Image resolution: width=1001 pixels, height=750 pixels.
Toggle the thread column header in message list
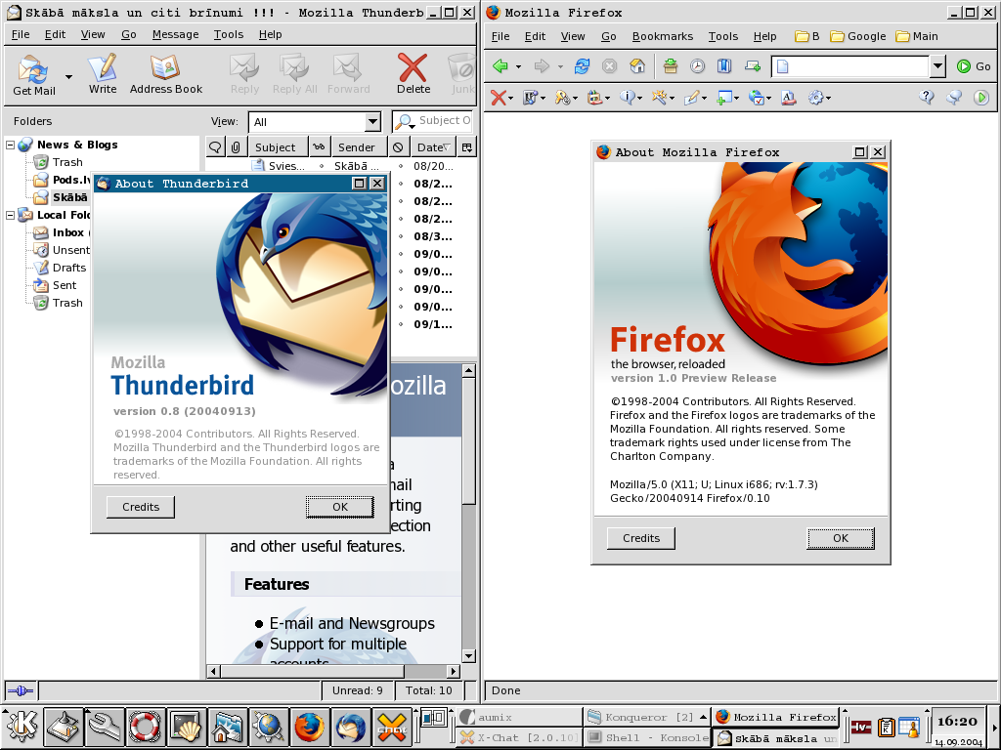[216, 147]
